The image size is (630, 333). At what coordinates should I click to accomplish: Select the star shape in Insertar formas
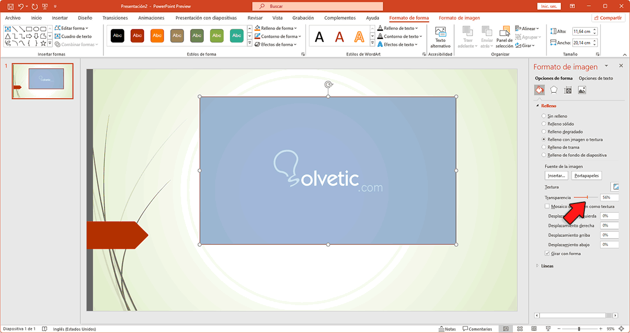43,43
